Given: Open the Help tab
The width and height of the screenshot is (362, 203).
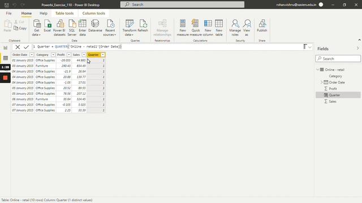Looking at the screenshot, I should pos(44,14).
